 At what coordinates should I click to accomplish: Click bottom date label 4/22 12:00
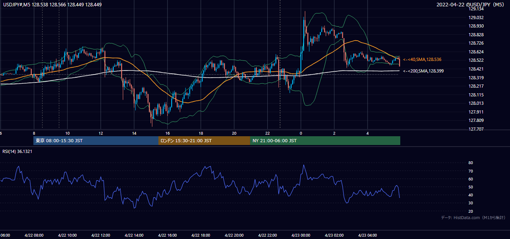click(x=101, y=235)
